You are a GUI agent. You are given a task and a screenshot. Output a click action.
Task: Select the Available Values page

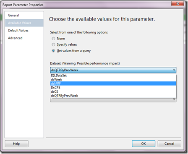tap(24, 23)
